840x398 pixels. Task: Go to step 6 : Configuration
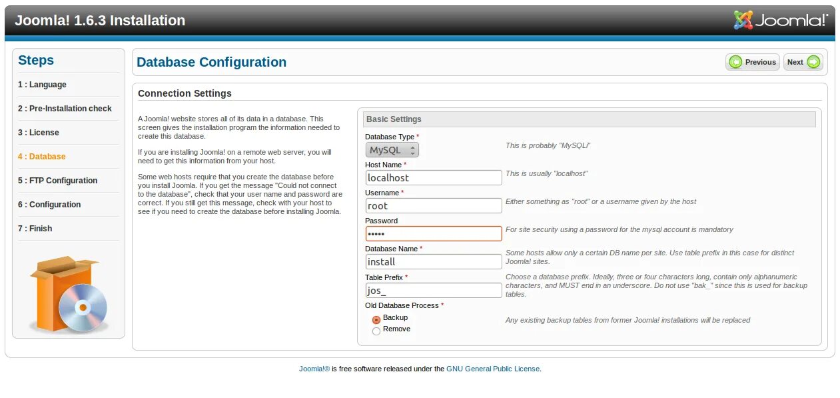click(49, 205)
